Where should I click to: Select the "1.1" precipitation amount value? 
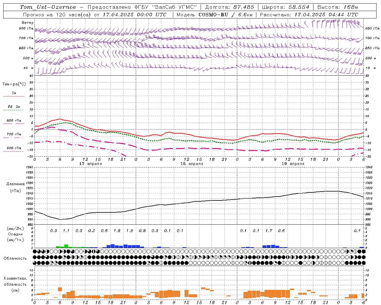point(66,231)
